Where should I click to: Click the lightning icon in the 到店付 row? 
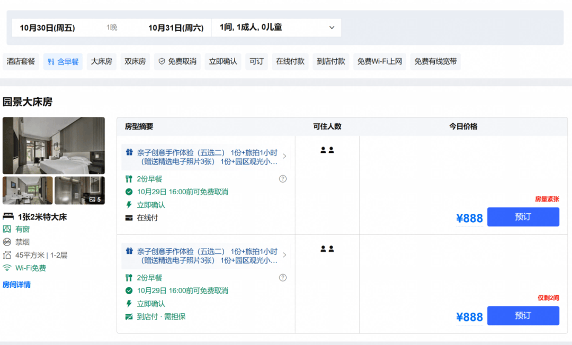click(x=129, y=304)
